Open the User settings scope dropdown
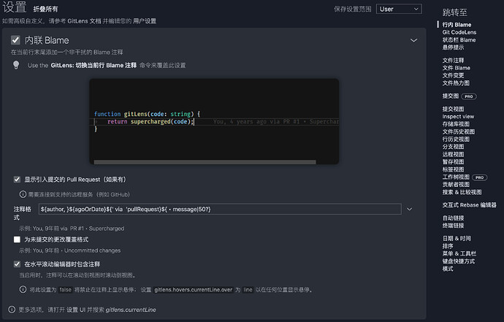The width and height of the screenshot is (504, 322). click(x=399, y=9)
